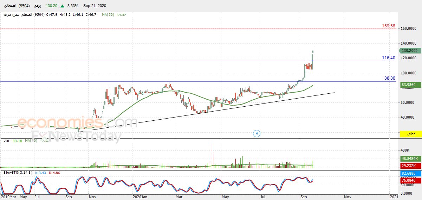Click the green up-triangle change indicator

tap(62, 6)
